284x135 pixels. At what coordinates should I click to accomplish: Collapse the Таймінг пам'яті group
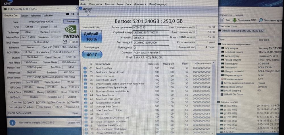(x=219, y=102)
